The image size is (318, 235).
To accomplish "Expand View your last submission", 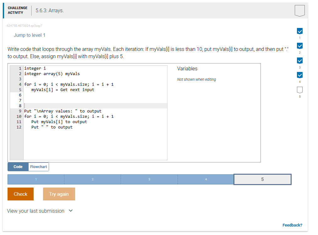I will [36, 211].
